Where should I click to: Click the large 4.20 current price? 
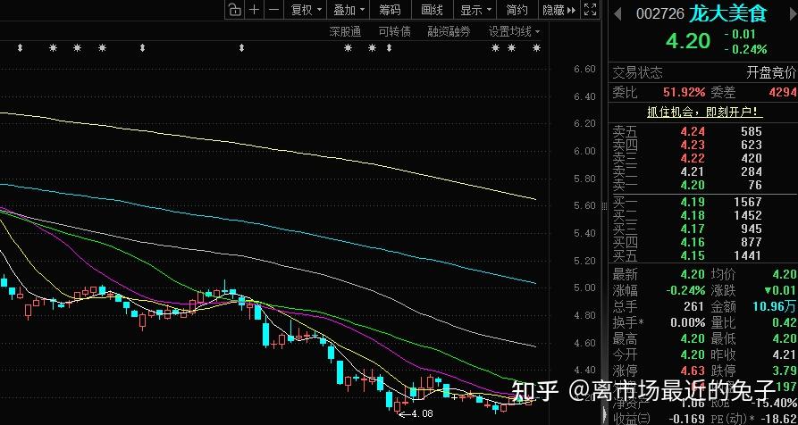point(688,41)
